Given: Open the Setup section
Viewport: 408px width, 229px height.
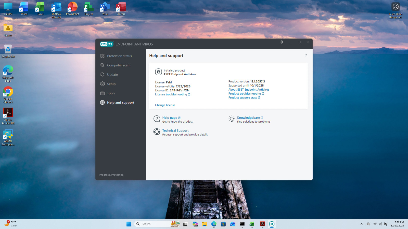Looking at the screenshot, I should pyautogui.click(x=111, y=84).
